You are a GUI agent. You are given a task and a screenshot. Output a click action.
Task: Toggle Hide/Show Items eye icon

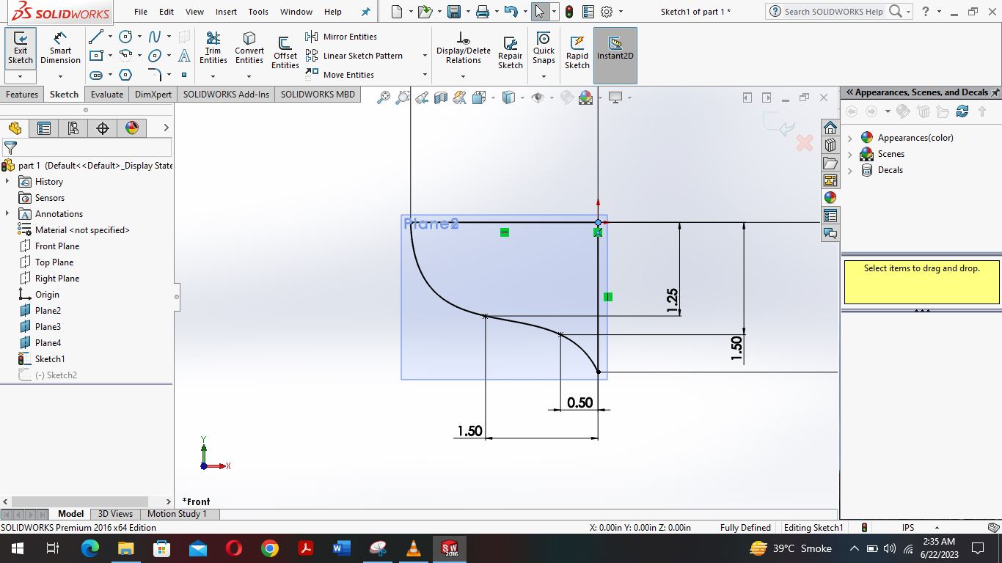tap(538, 97)
